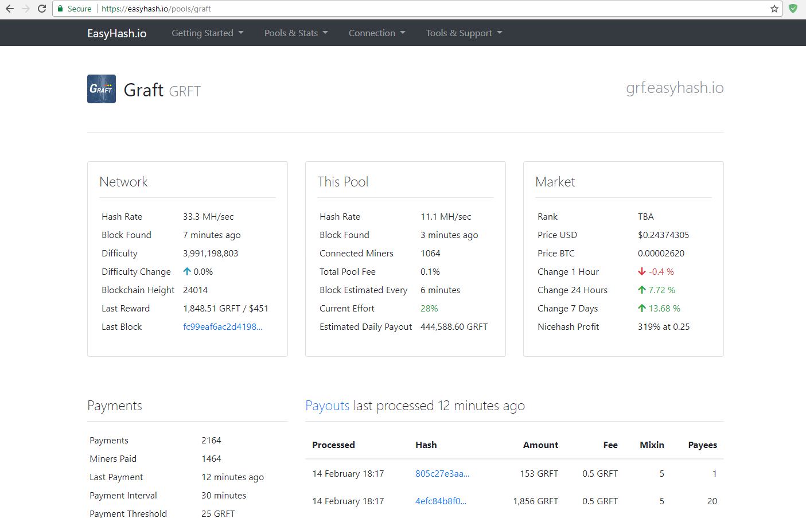Click the Graft coin logo

102,89
